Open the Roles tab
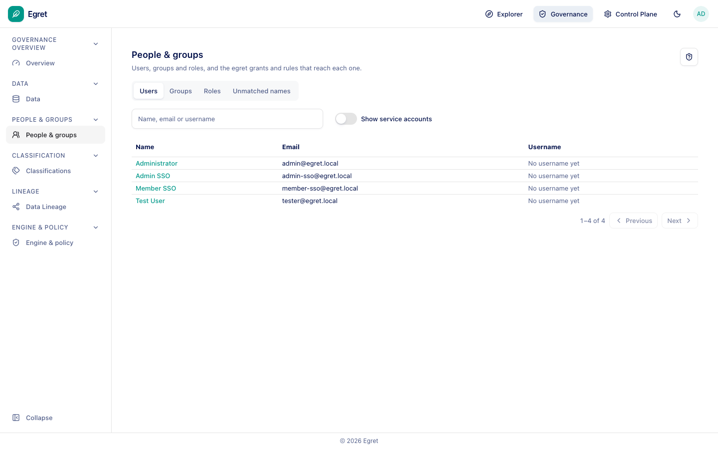Screen dimensions: 718x449 (x=212, y=91)
